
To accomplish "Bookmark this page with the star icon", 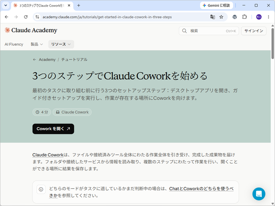I will (221, 17).
